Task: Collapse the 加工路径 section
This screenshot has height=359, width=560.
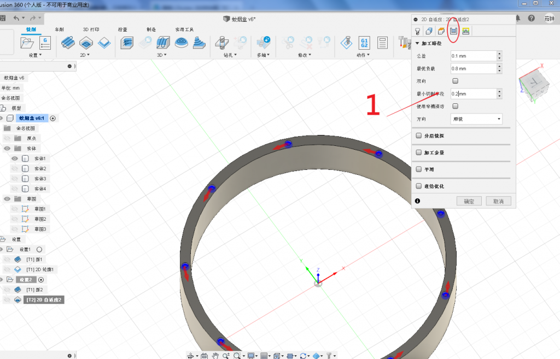Action: (417, 43)
